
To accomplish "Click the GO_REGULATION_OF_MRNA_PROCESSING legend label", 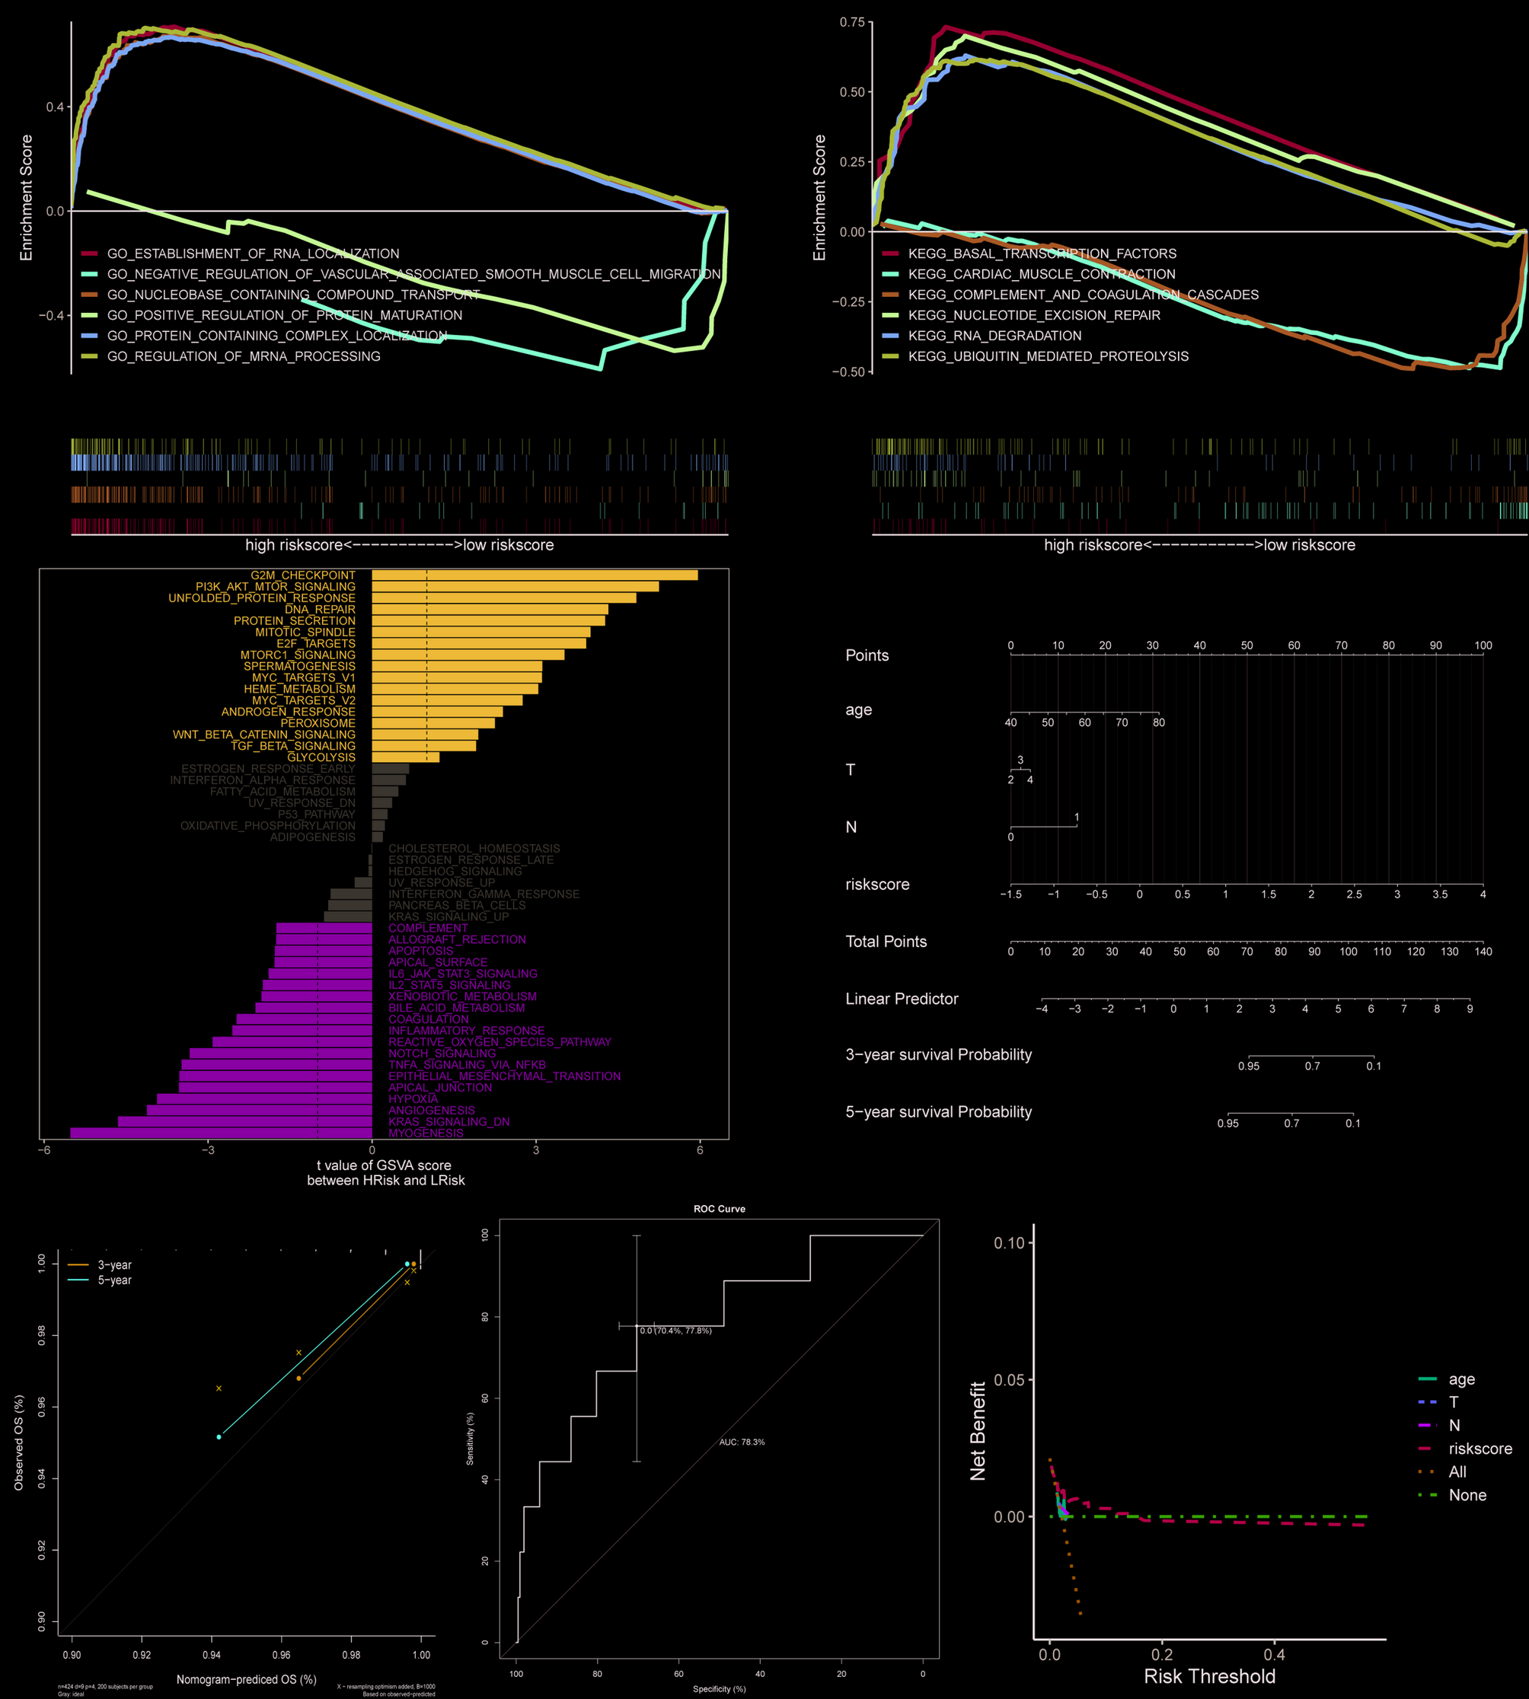I will click(244, 357).
